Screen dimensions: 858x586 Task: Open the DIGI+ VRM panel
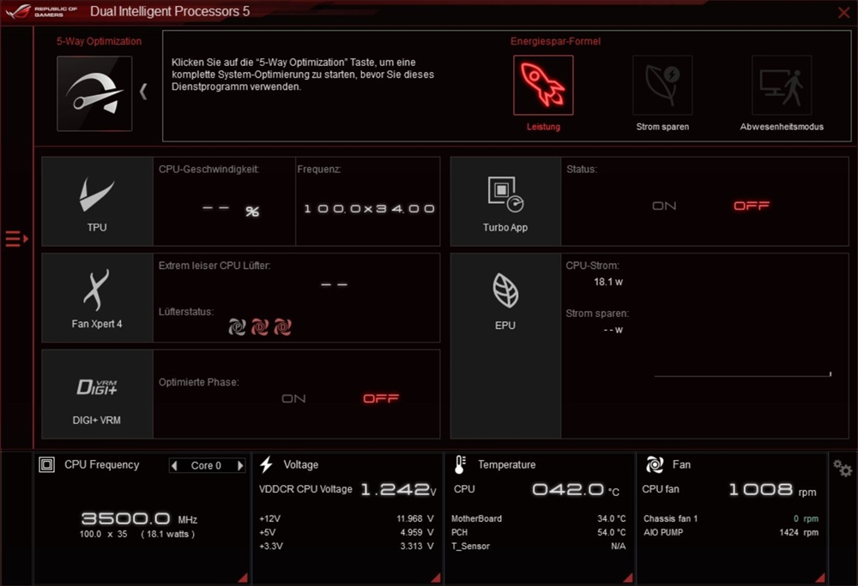[98, 394]
